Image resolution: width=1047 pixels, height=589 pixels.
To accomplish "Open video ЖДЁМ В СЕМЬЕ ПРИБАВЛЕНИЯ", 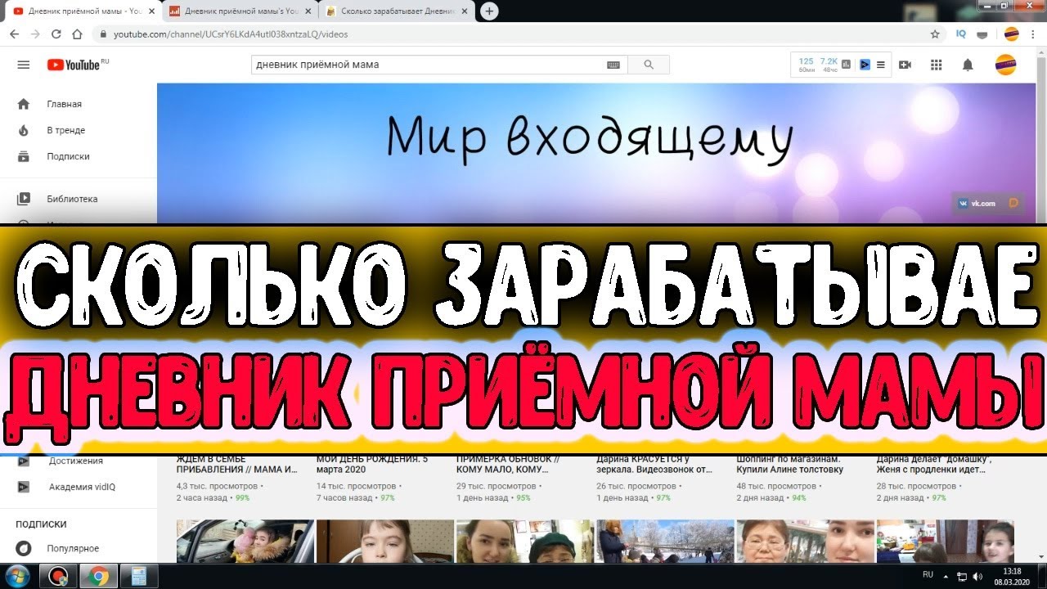I will point(237,465).
